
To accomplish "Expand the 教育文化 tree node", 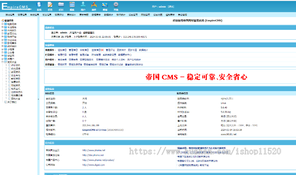I will 2,33.
